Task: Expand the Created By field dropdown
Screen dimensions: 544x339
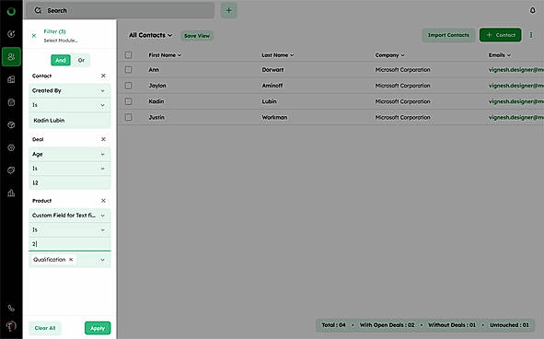Action: point(70,90)
